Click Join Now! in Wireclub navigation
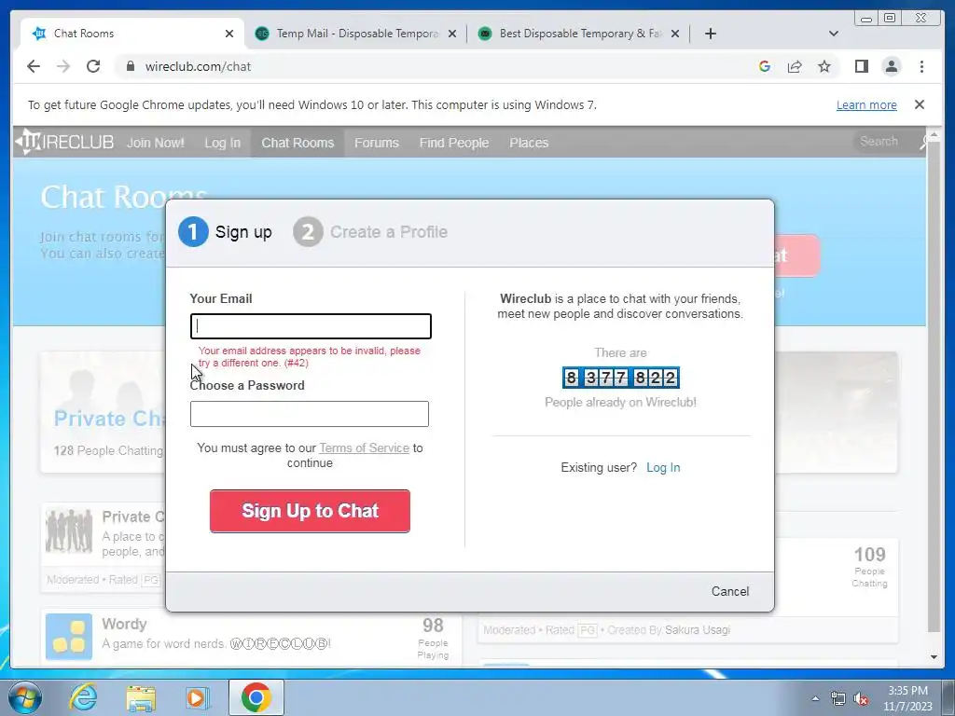Screen dimensions: 955x716 156,143
